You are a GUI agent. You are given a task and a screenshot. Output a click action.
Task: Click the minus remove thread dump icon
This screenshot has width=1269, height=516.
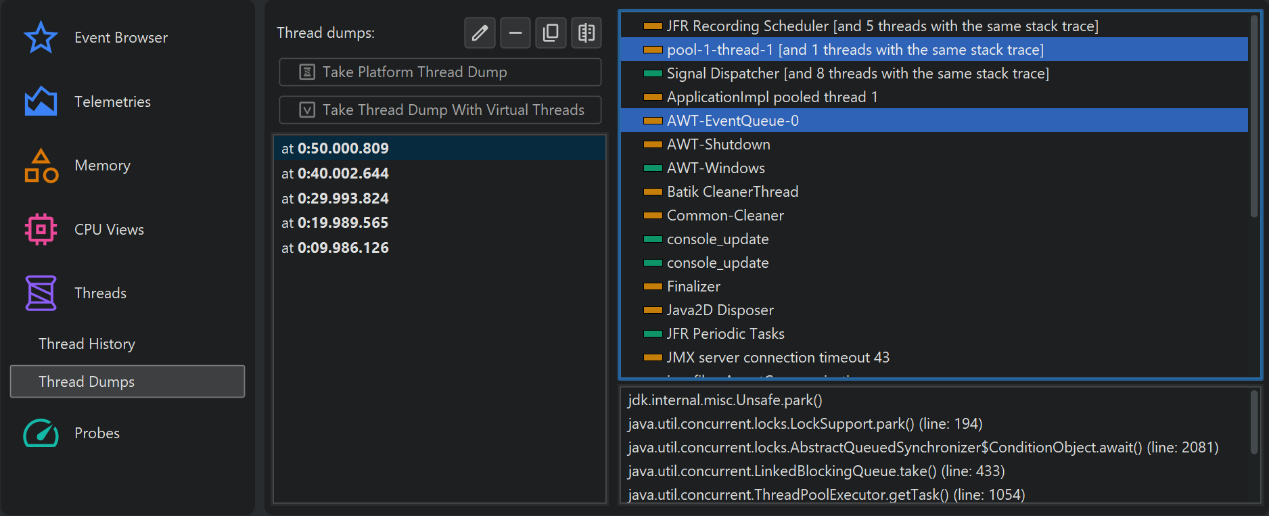click(515, 32)
